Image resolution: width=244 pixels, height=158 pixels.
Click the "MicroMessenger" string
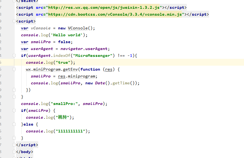click(x=93, y=56)
